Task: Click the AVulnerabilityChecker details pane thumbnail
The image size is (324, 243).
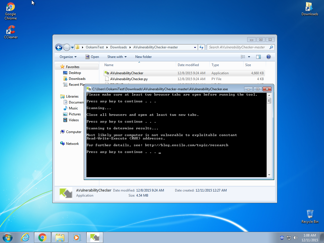Action: pos(66,193)
